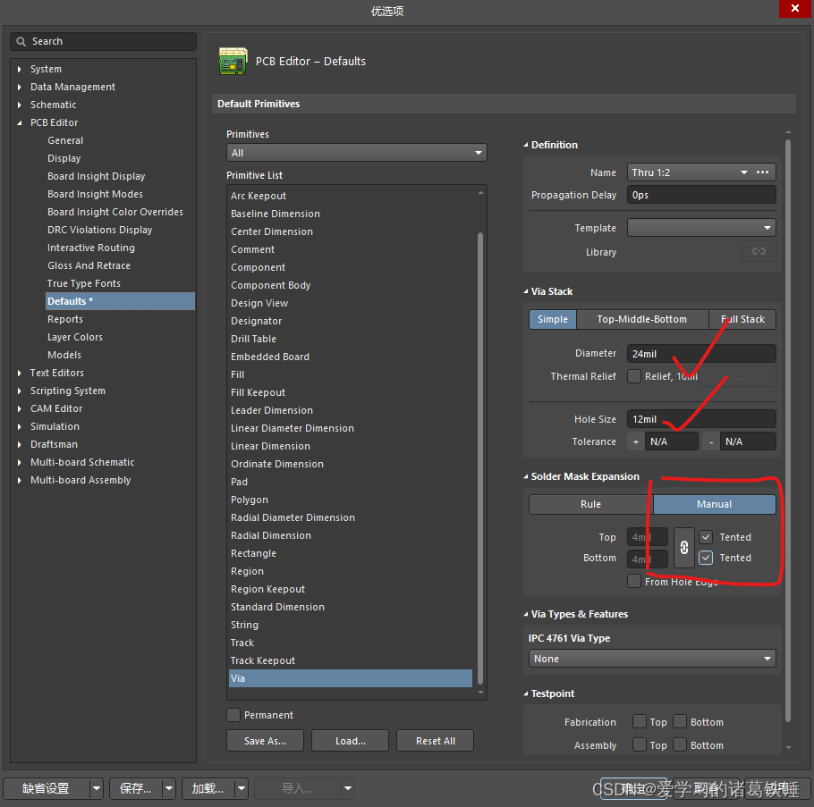Viewport: 814px width, 807px height.
Task: Expand the Schematic tree node
Action: pyautogui.click(x=20, y=105)
